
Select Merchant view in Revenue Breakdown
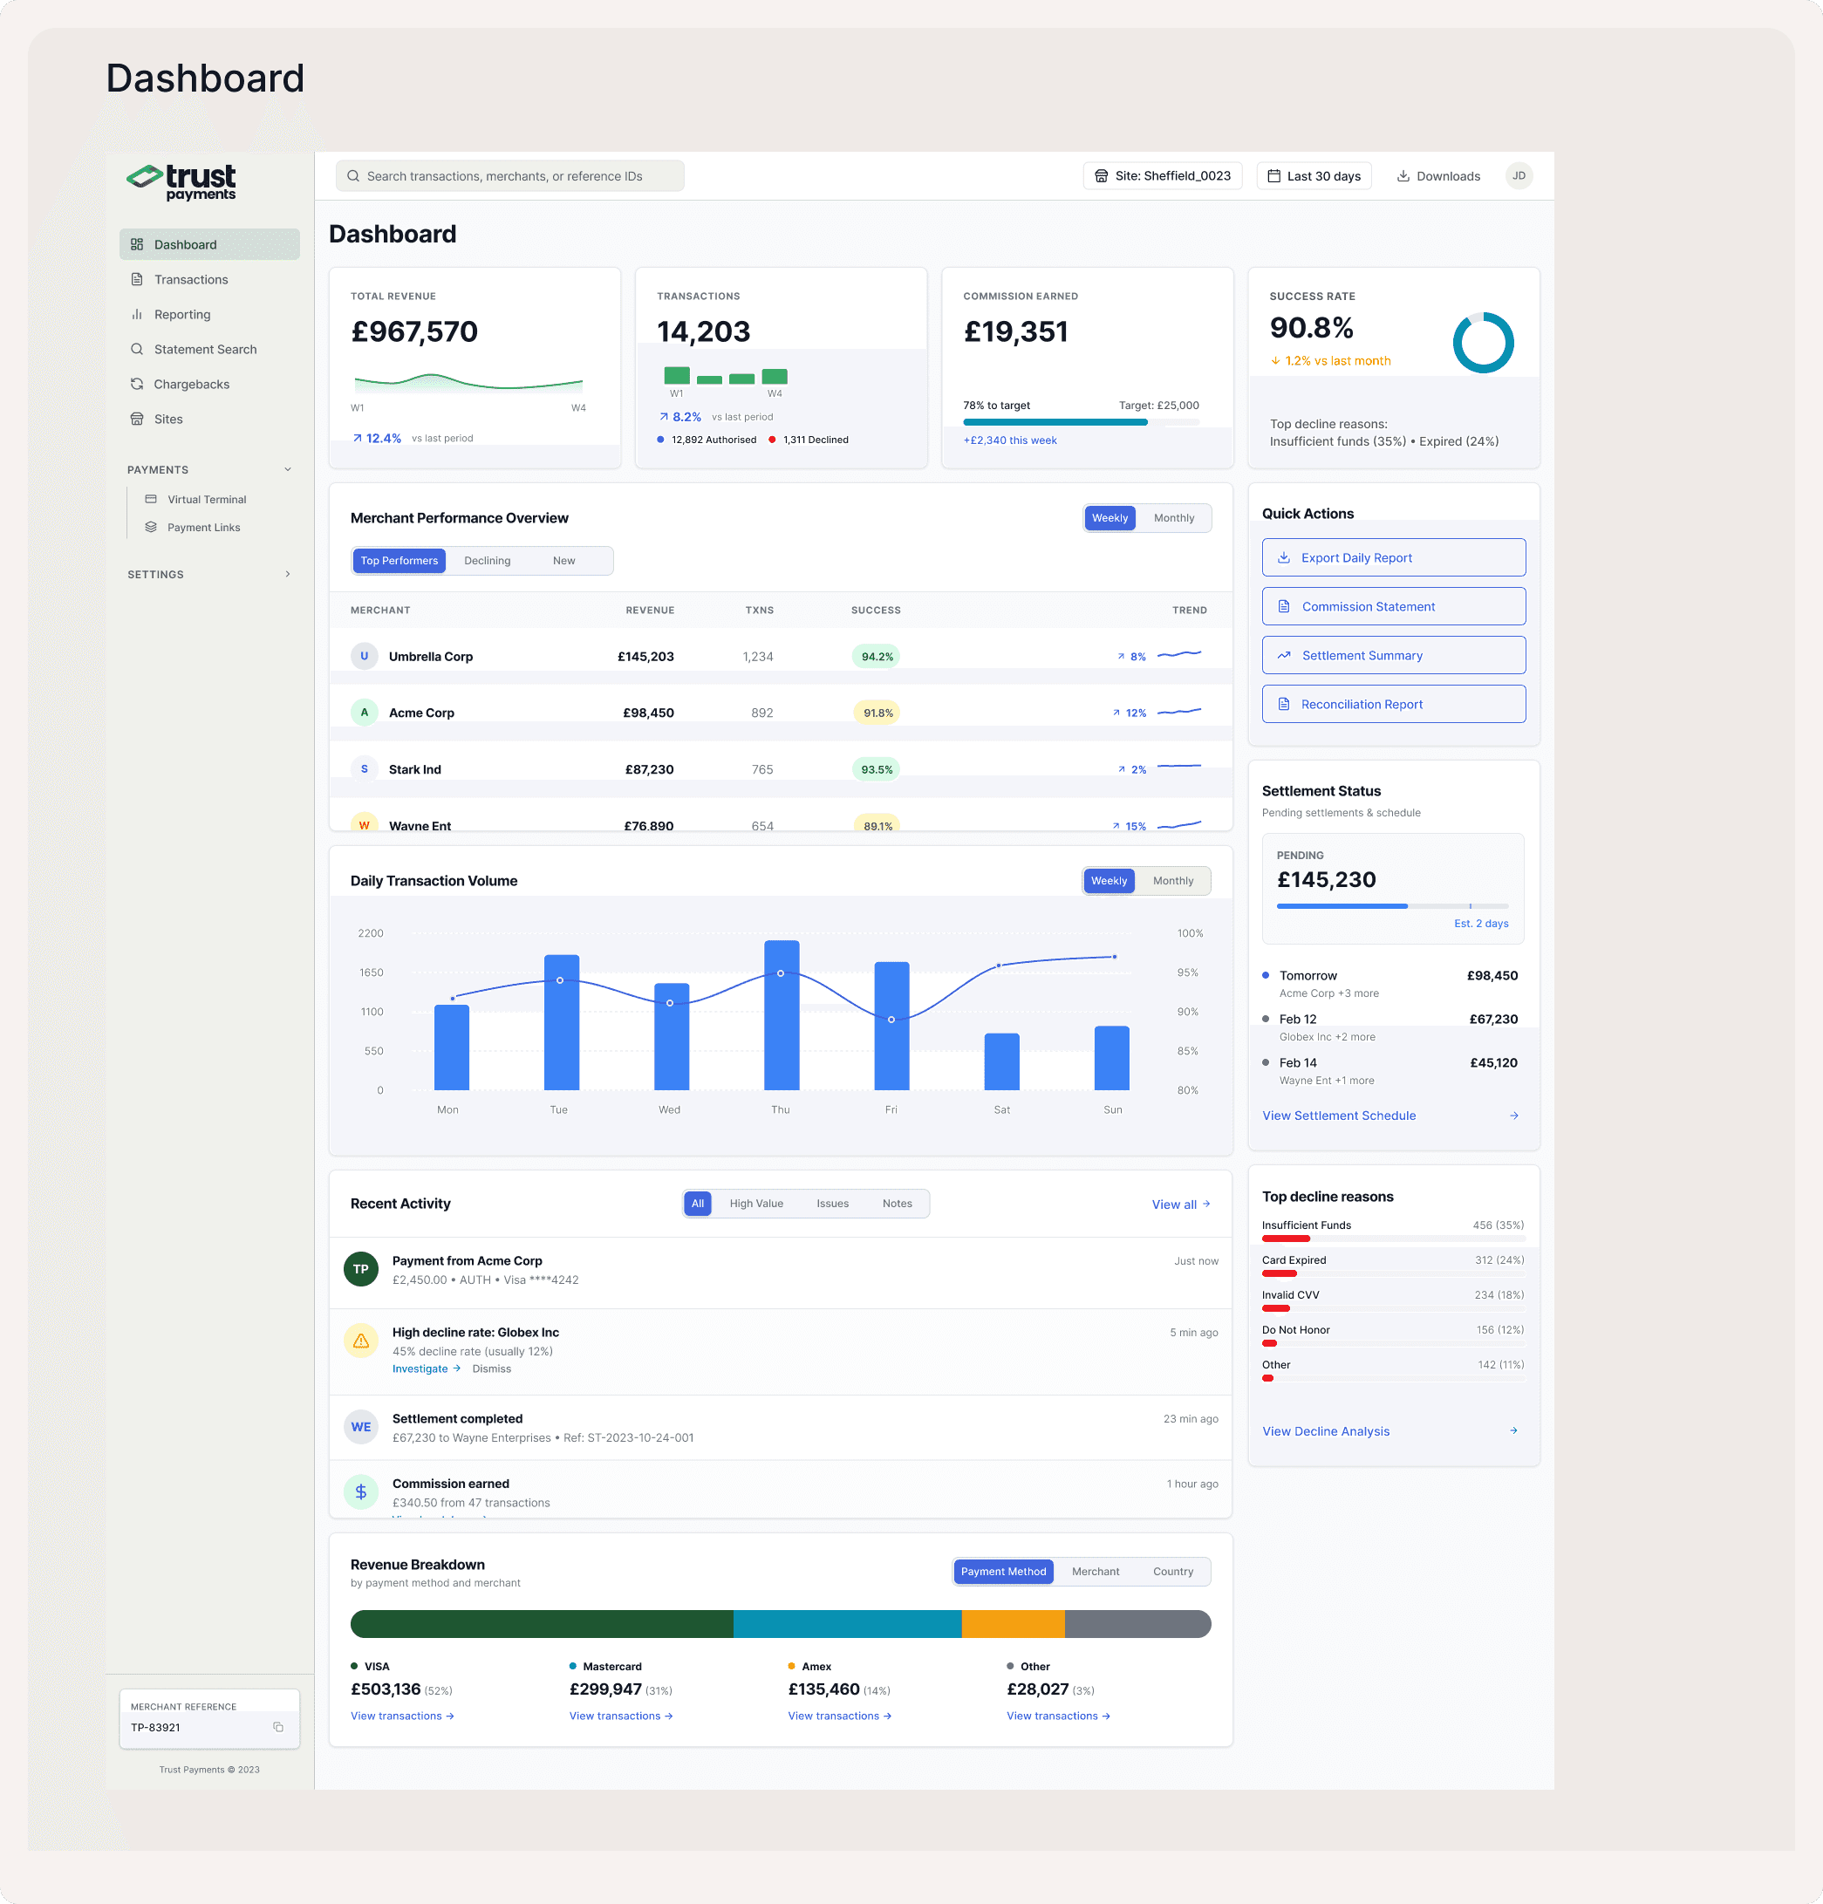click(x=1095, y=1572)
